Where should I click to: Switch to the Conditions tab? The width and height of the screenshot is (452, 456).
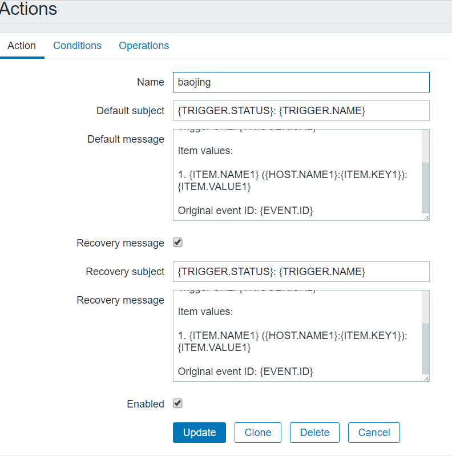[x=77, y=46]
